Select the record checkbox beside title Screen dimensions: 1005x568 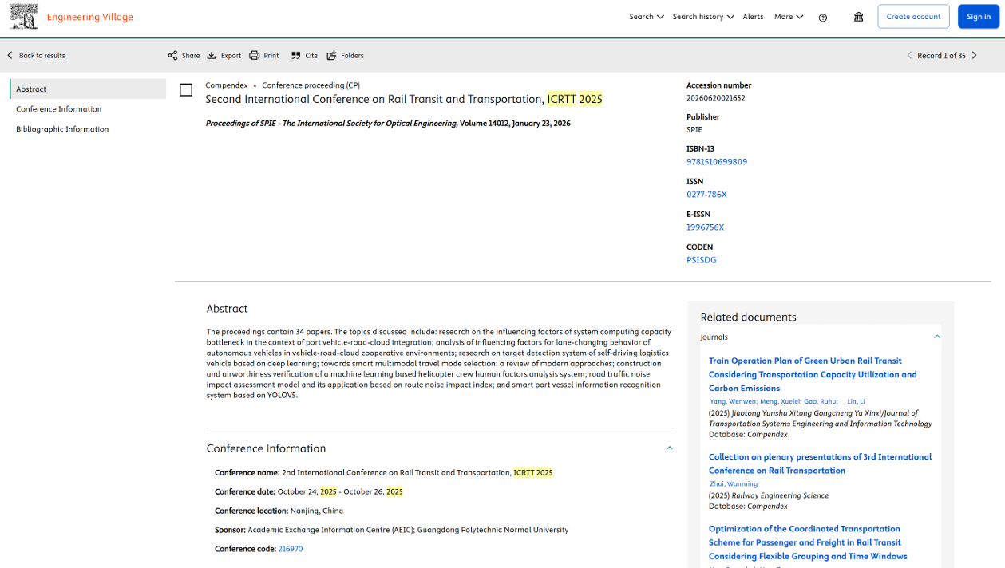[186, 90]
